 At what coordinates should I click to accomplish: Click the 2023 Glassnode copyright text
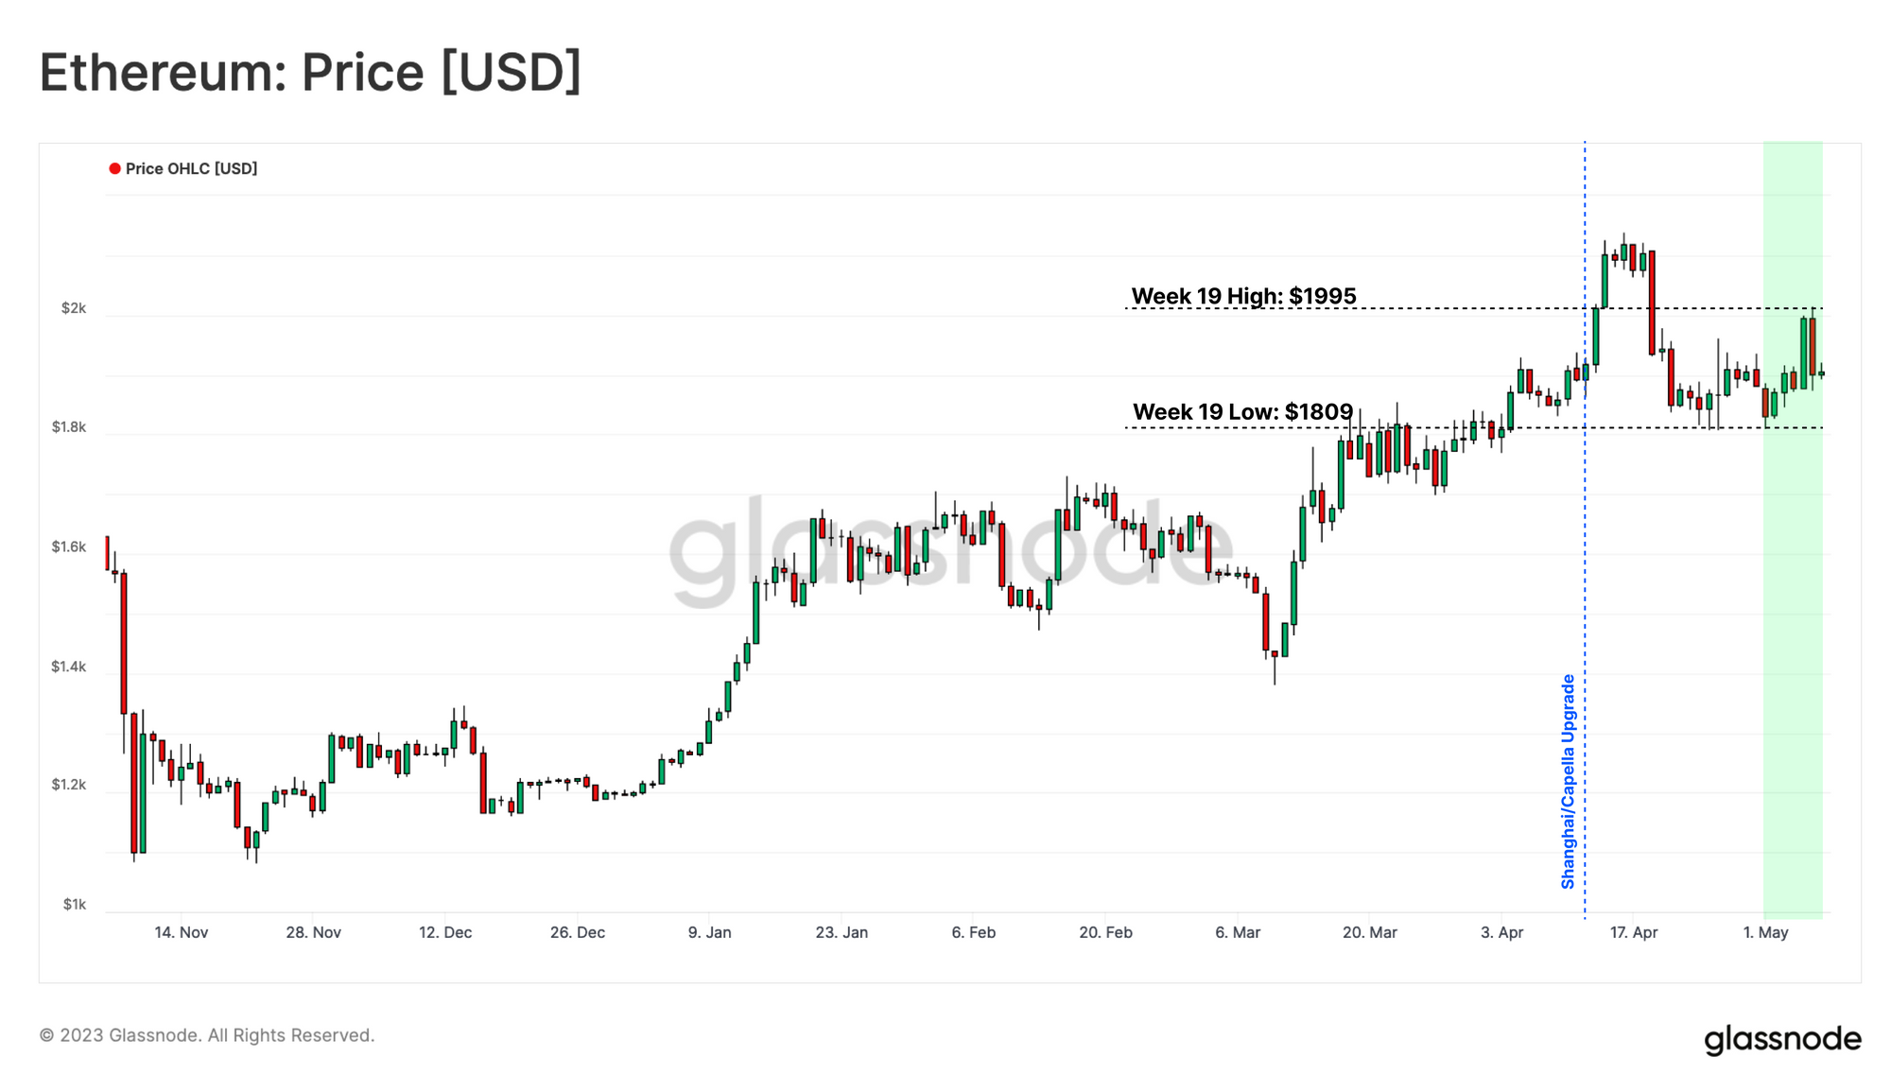point(207,1035)
